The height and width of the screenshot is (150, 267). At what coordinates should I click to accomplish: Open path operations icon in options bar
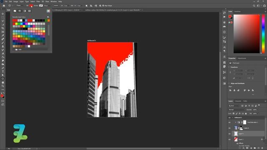86,5
